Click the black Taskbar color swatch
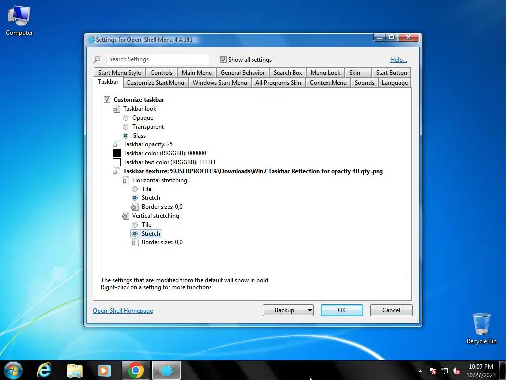Screen dimensions: 506x380 (x=117, y=153)
